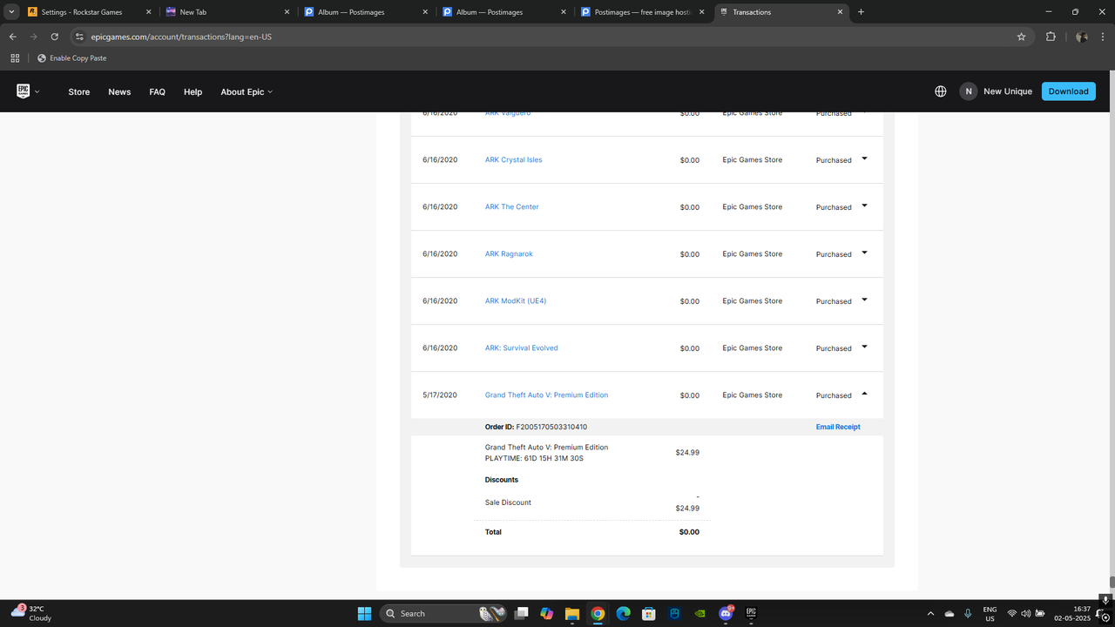Open Microsoft Edge from the taskbar
This screenshot has height=627, width=1115.
[x=624, y=613]
